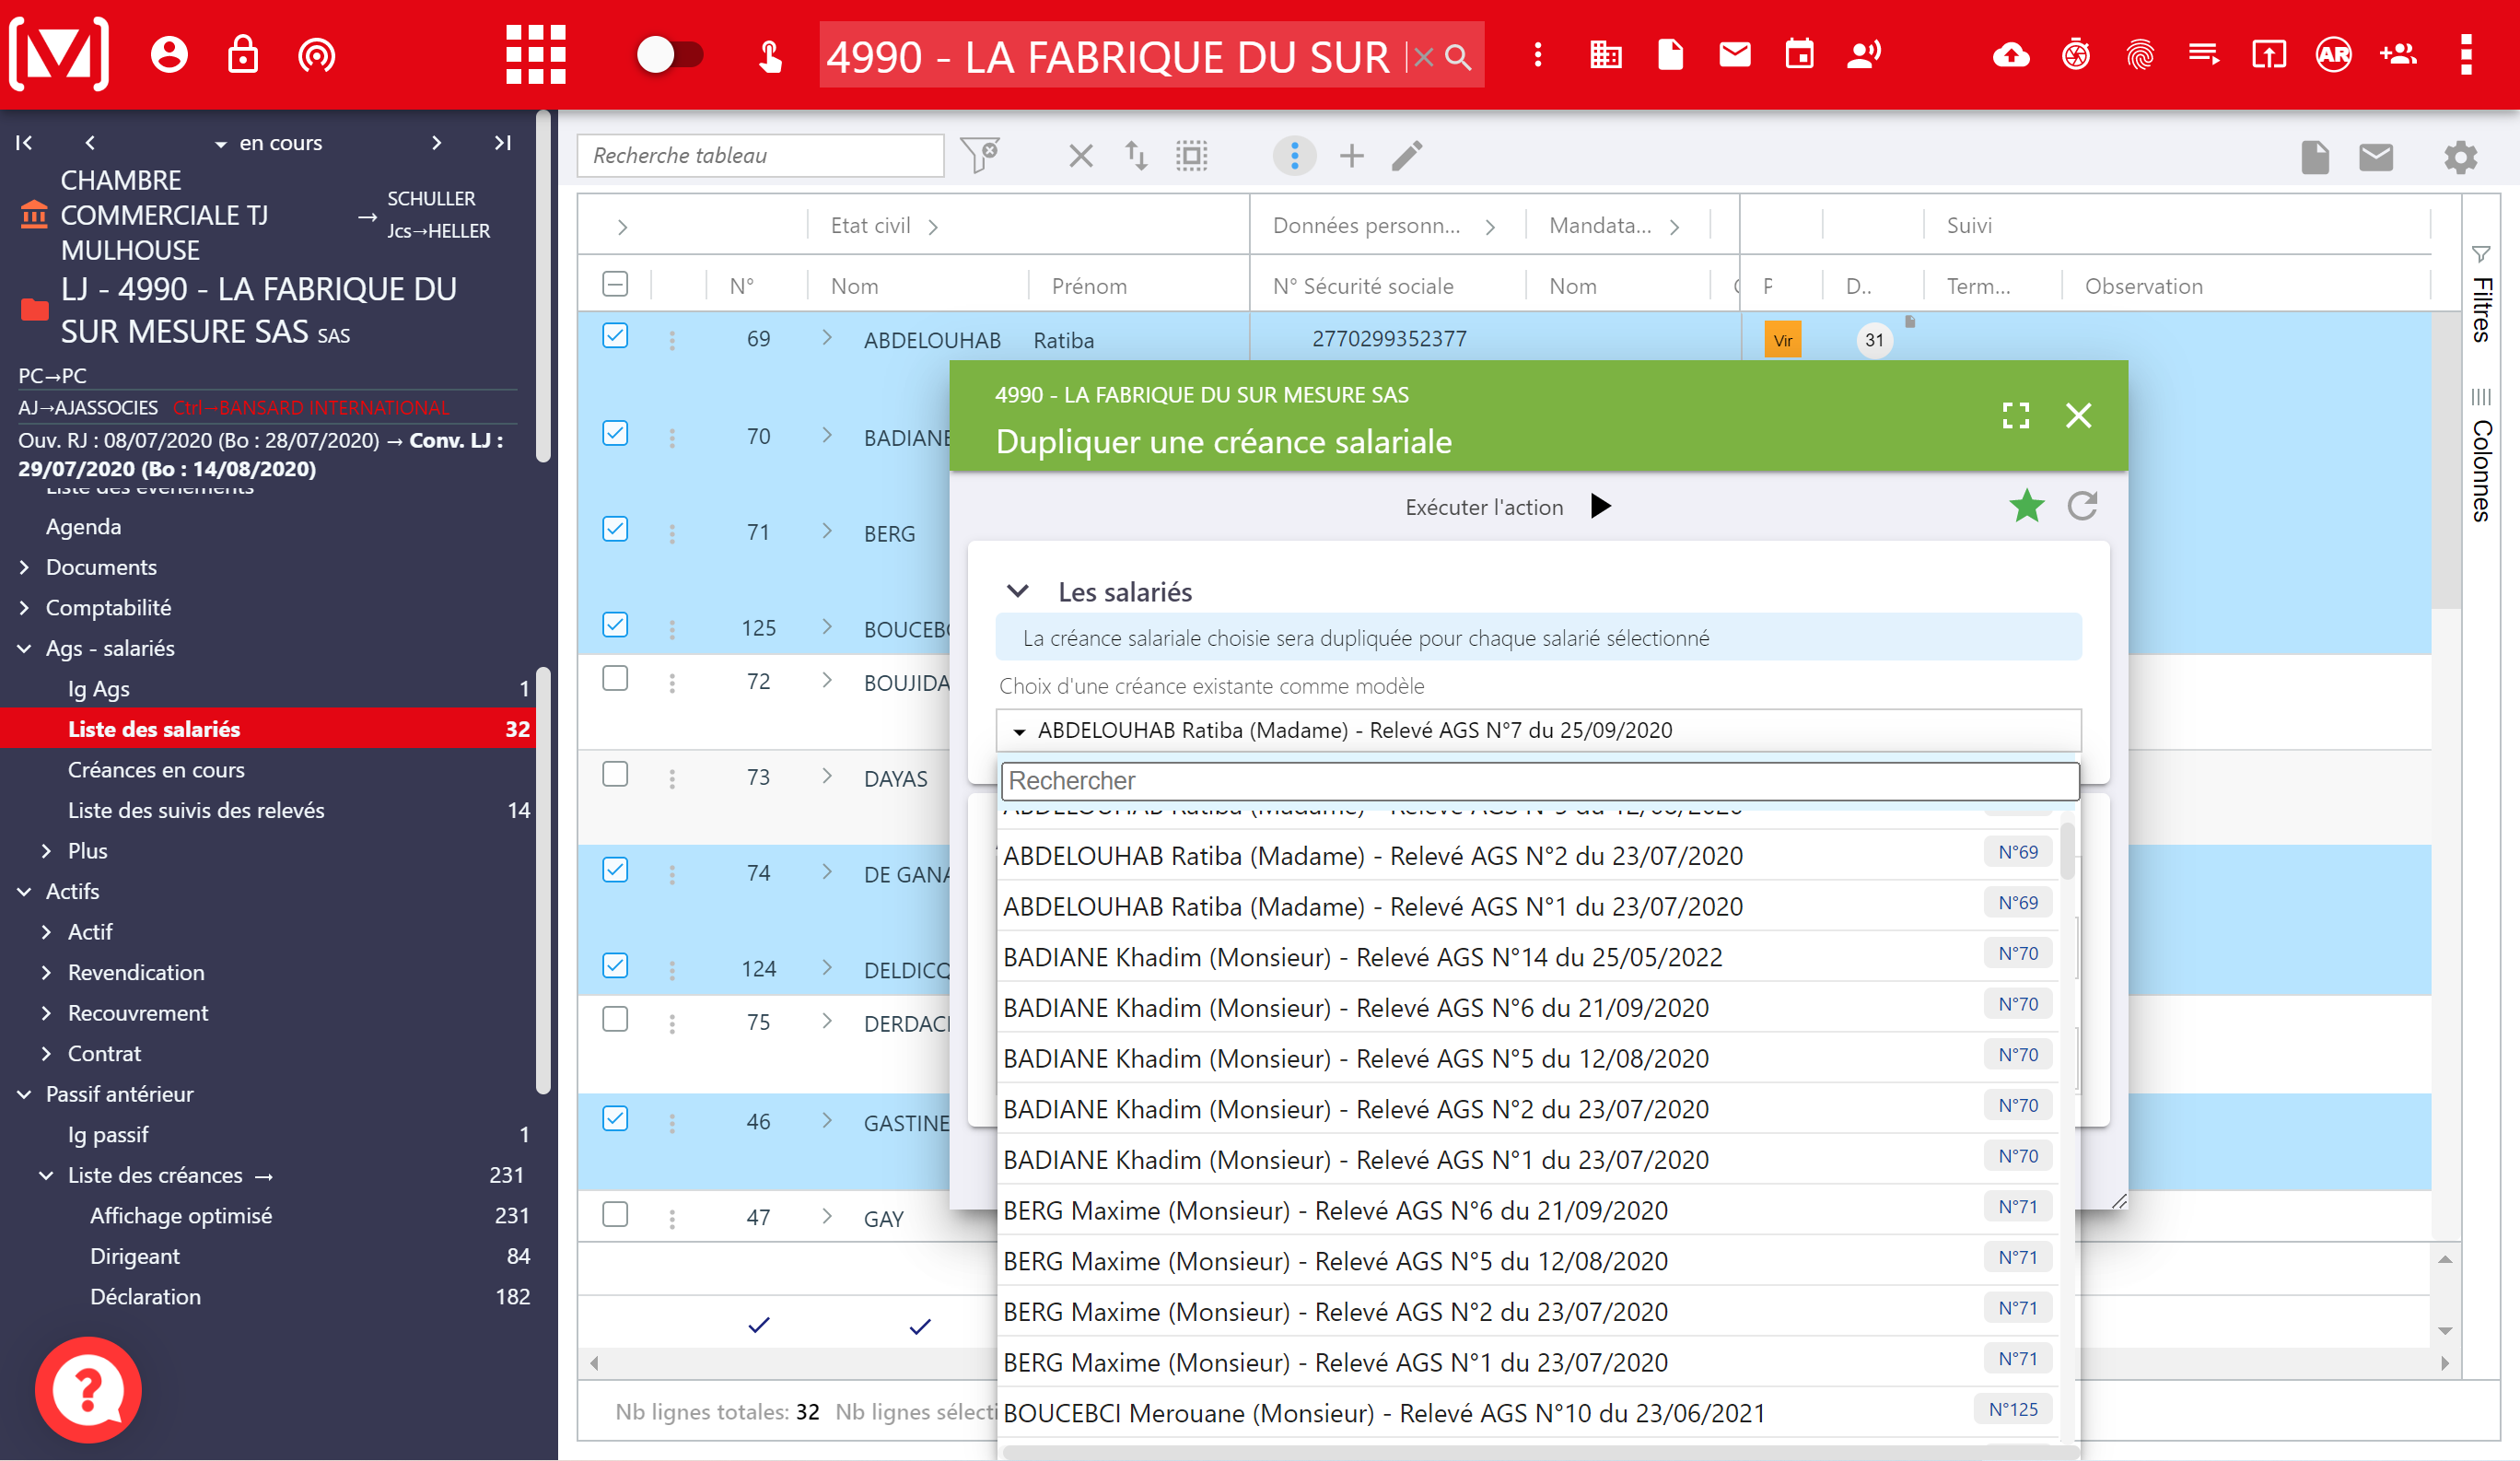Toggle the switch in the red header

670,55
